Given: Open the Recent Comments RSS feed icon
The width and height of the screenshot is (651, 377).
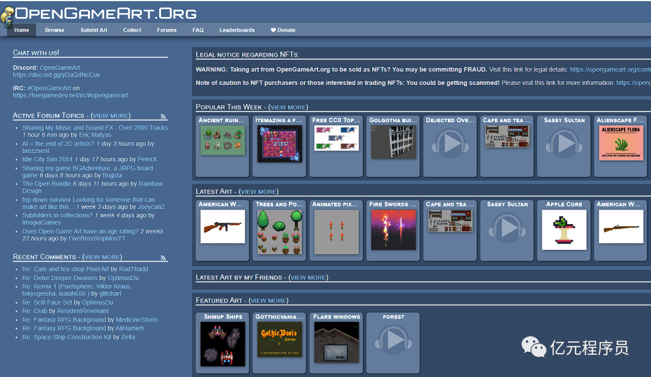Looking at the screenshot, I should click(163, 258).
